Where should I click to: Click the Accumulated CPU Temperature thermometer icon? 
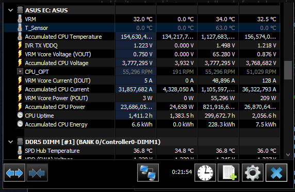click(20, 37)
